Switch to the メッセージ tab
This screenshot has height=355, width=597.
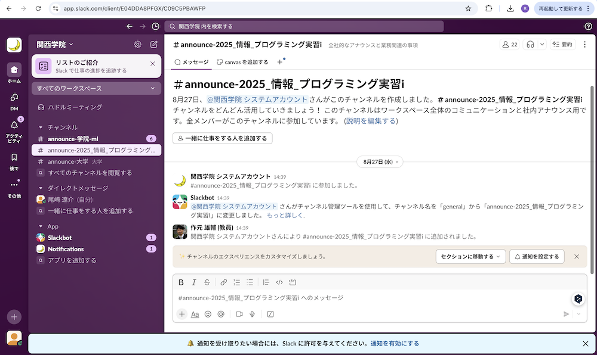(x=191, y=61)
